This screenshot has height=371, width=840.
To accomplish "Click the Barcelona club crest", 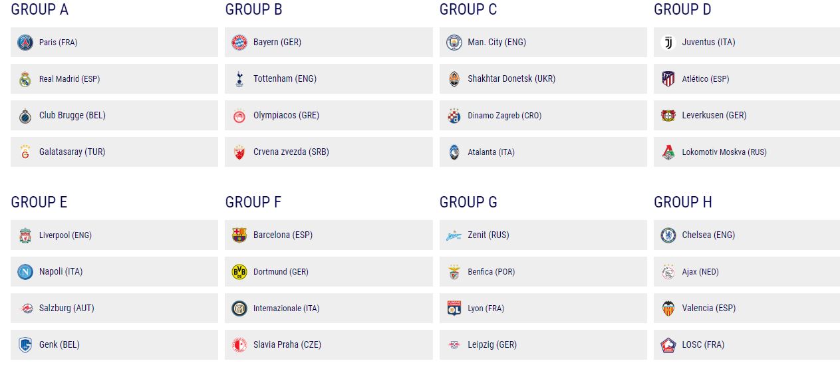I will (x=239, y=235).
